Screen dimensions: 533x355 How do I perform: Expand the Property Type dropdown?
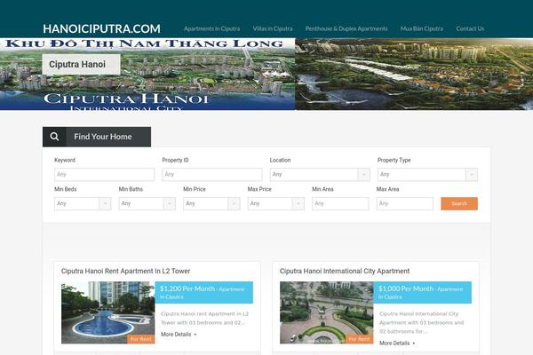(427, 174)
